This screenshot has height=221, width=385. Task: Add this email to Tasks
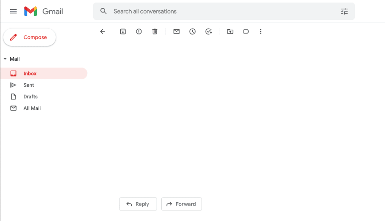tap(209, 32)
